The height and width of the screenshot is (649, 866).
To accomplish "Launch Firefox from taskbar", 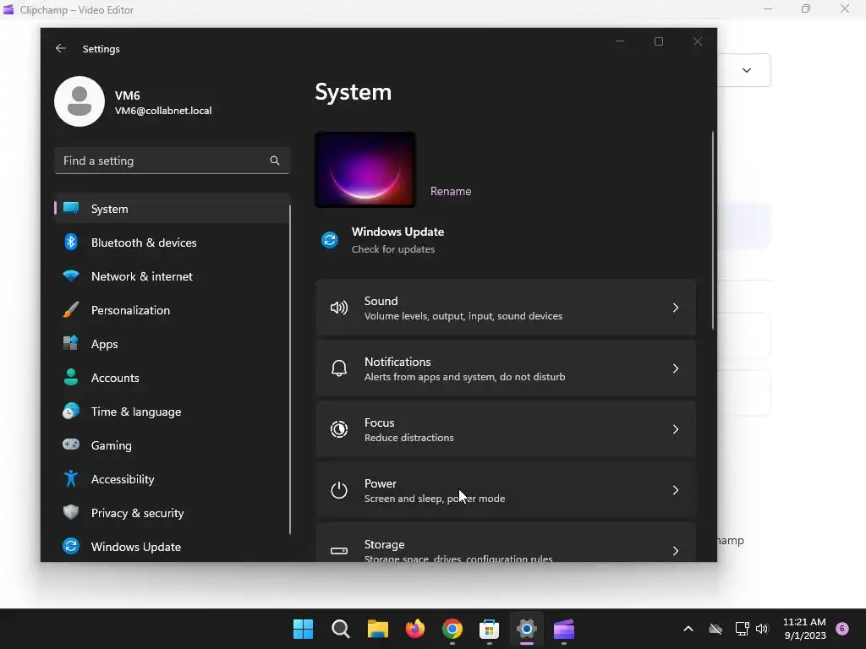I will point(414,629).
